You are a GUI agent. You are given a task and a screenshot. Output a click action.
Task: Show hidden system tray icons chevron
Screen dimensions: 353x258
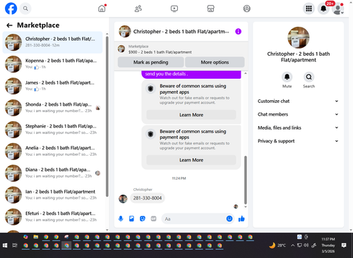pyautogui.click(x=293, y=245)
